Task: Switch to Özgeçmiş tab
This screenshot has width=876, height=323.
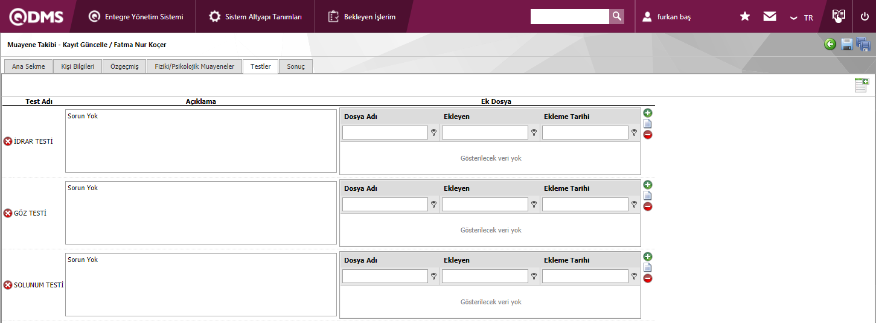Action: (124, 66)
